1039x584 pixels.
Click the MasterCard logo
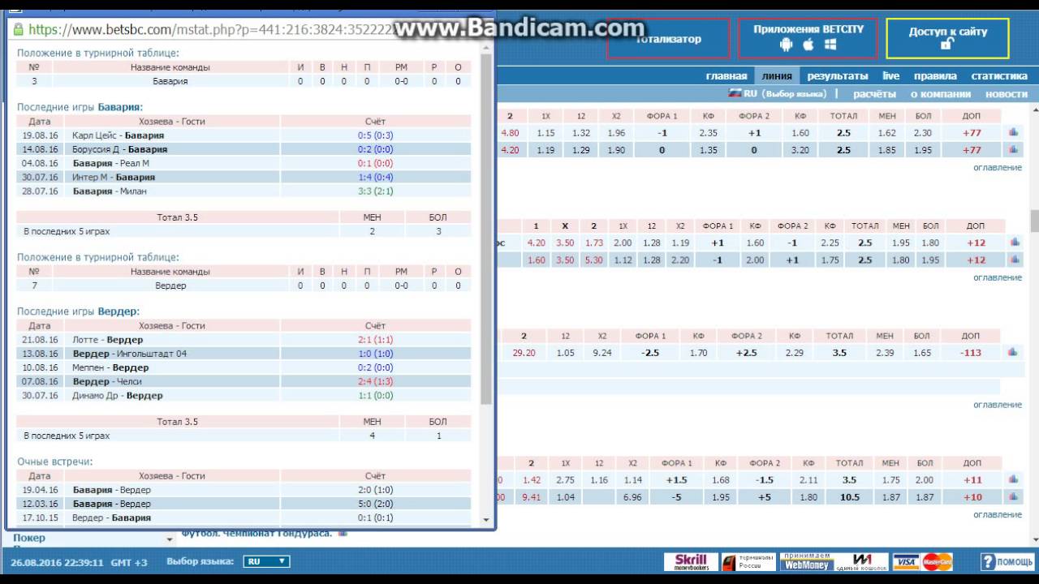(x=937, y=562)
